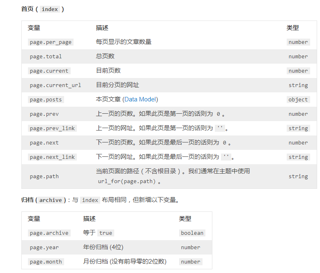The height and width of the screenshot is (273, 320).
Task: Select the page.per_page variable cell
Action: pyautogui.click(x=51, y=42)
